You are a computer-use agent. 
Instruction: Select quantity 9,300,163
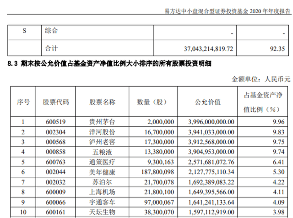point(161,162)
